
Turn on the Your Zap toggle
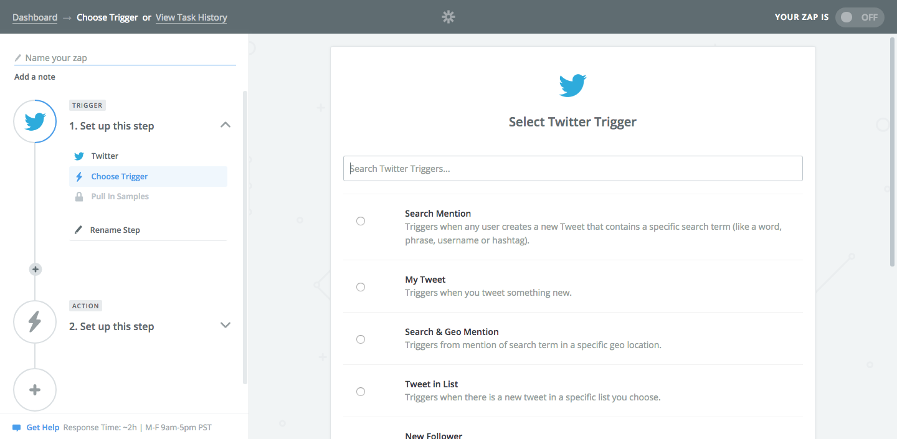point(859,17)
